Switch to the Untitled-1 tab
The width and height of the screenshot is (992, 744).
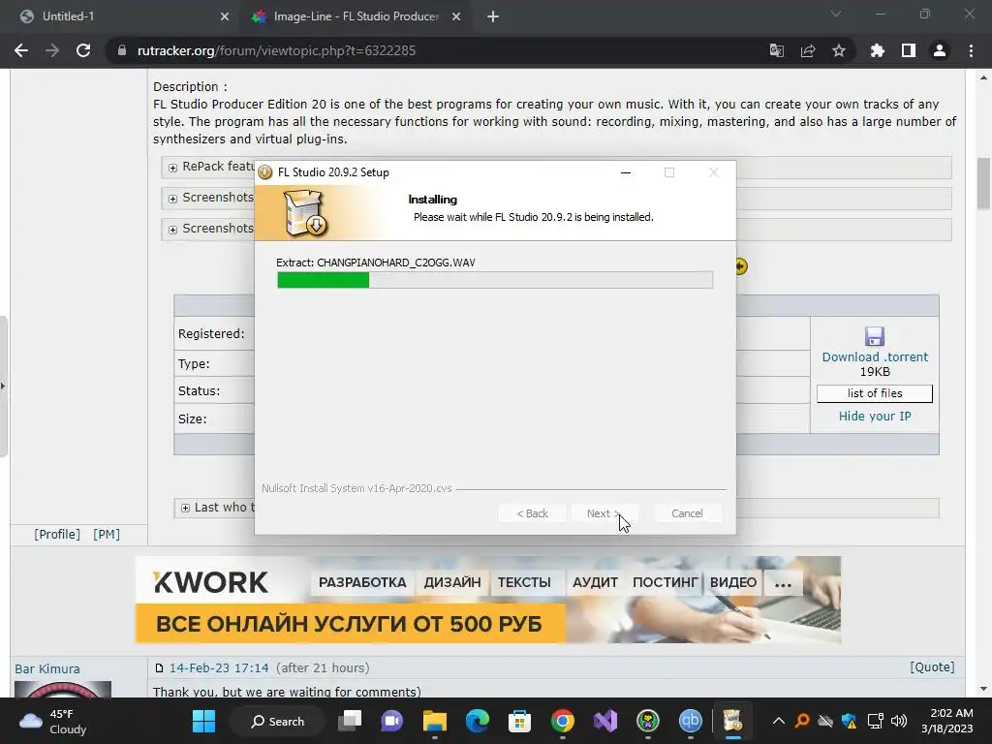(x=120, y=16)
